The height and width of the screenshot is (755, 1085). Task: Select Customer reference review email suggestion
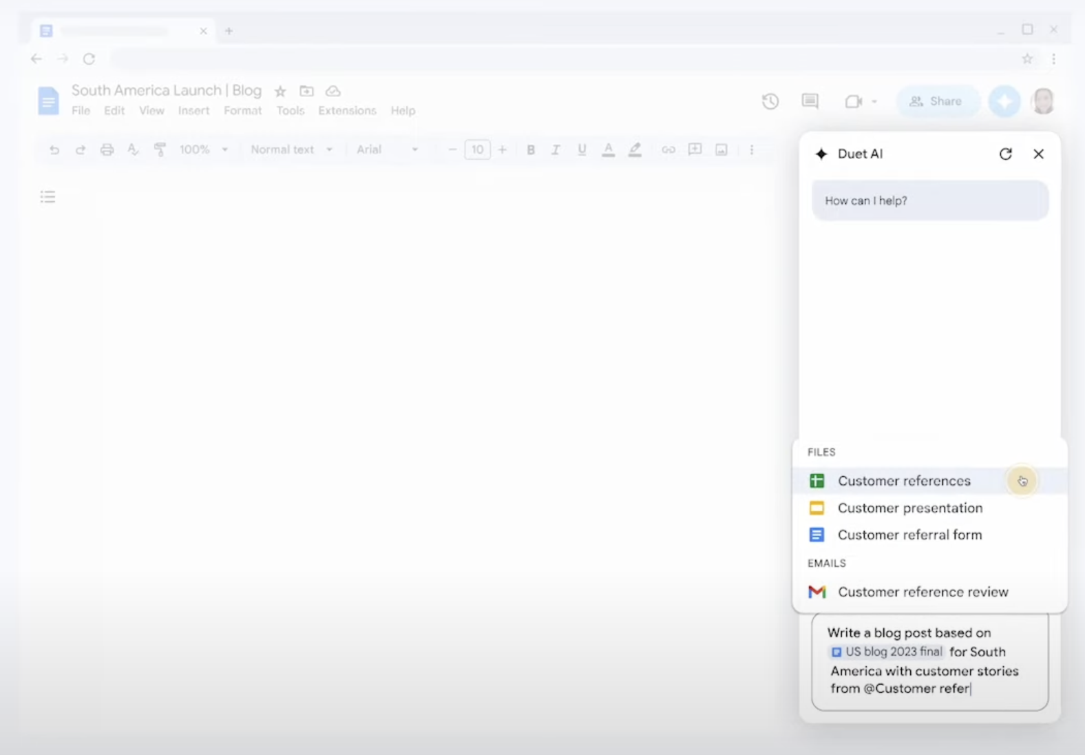[x=929, y=592]
